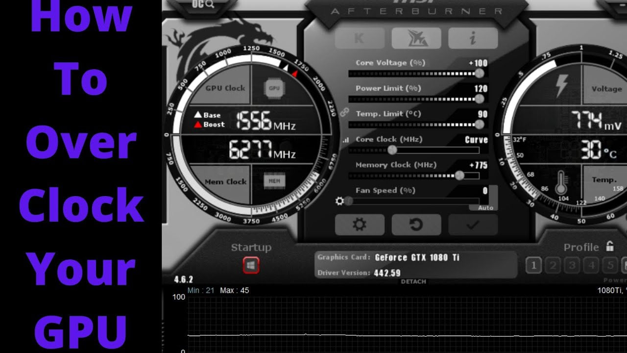
Task: Click the Power Limit 120 value field
Action: point(481,89)
